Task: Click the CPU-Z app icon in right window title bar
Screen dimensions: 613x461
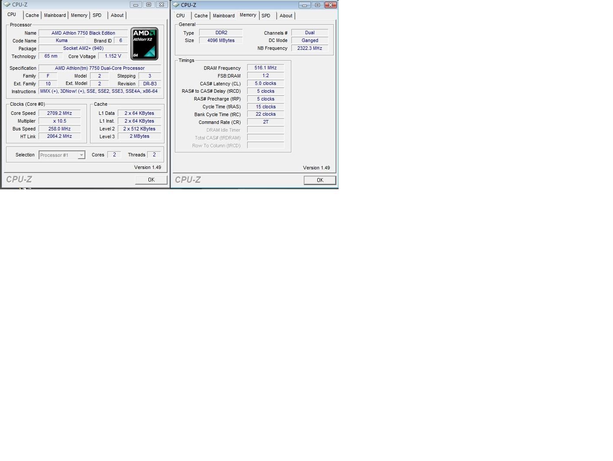Action: click(176, 5)
